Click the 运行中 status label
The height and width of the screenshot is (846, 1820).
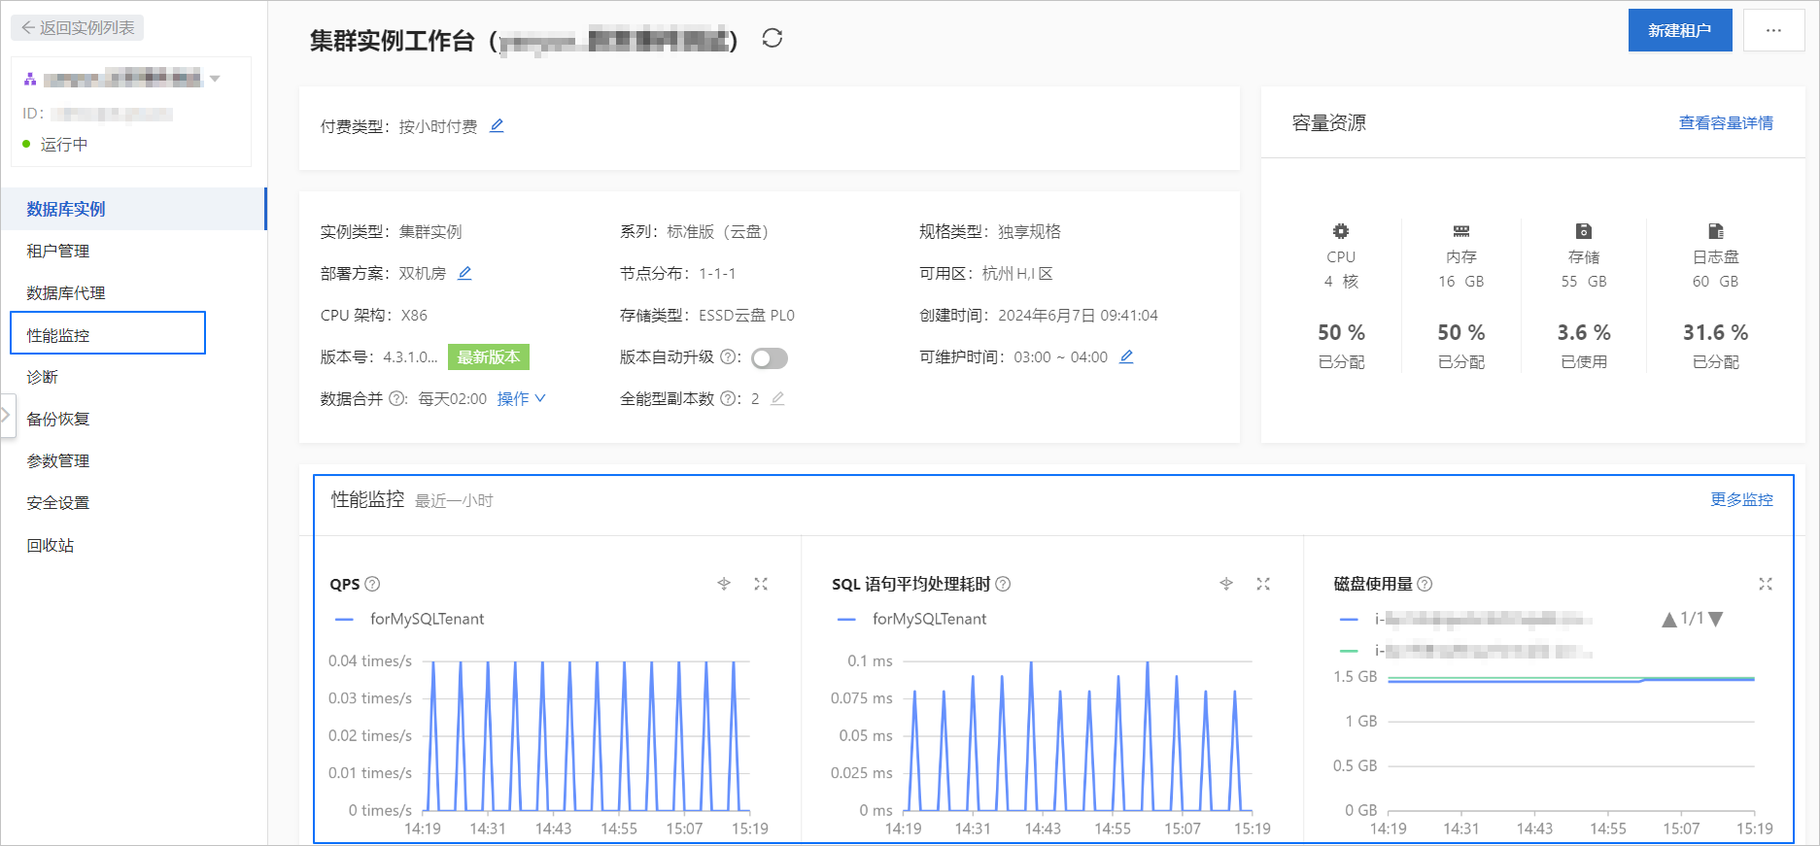point(64,144)
